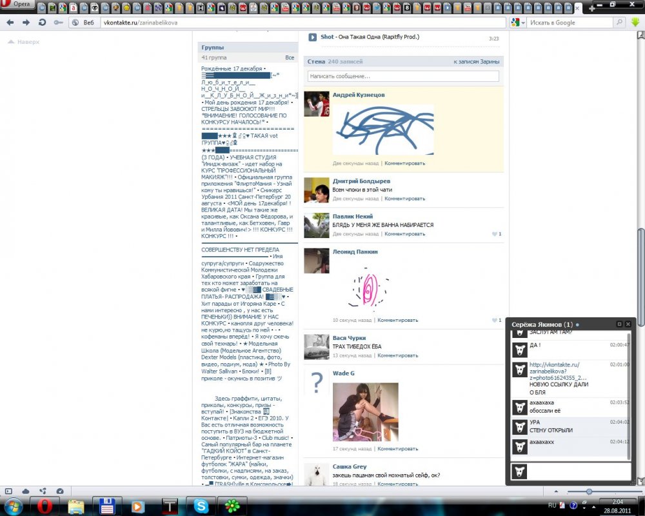The width and height of the screenshot is (645, 516).
Task: Click the Все link in Группы
Action: tap(290, 57)
